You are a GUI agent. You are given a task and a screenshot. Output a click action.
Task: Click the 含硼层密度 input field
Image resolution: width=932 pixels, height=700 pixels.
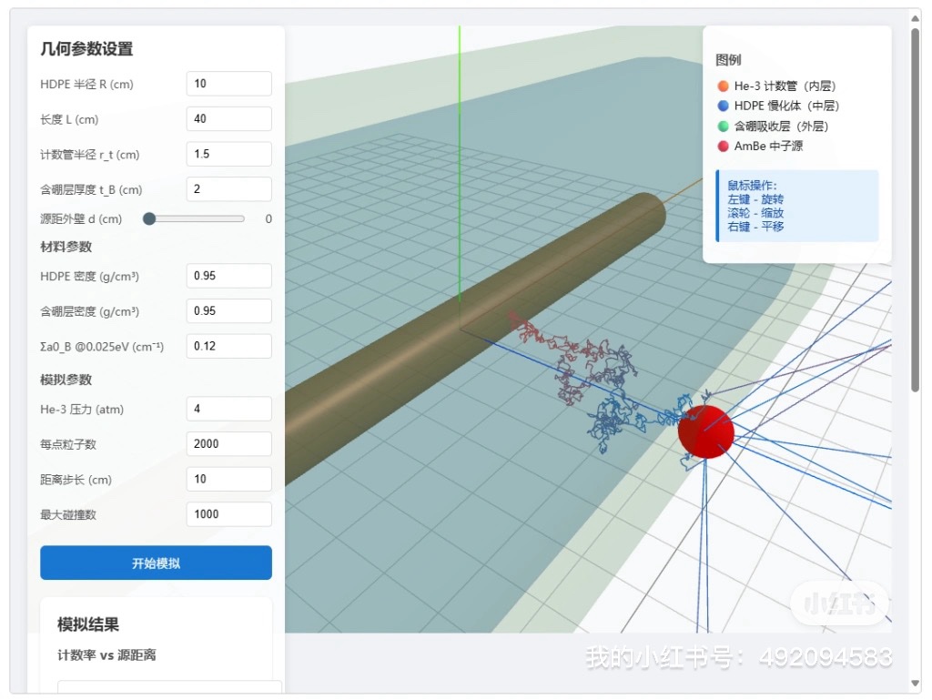228,310
